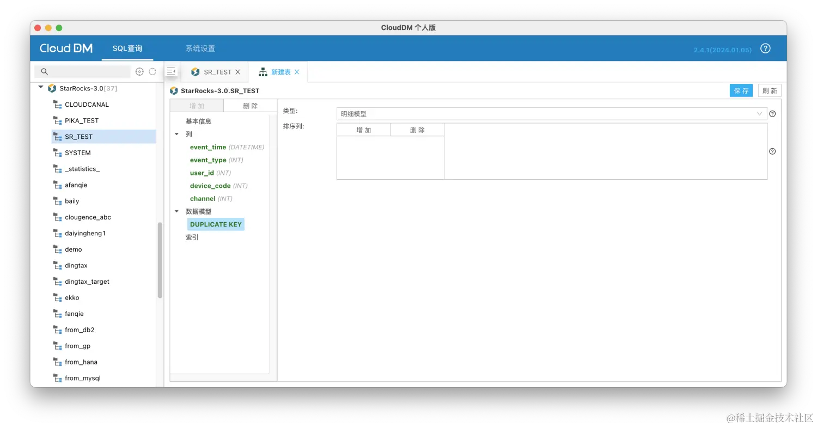Click the schema icon beside dingtax_target

click(57, 282)
